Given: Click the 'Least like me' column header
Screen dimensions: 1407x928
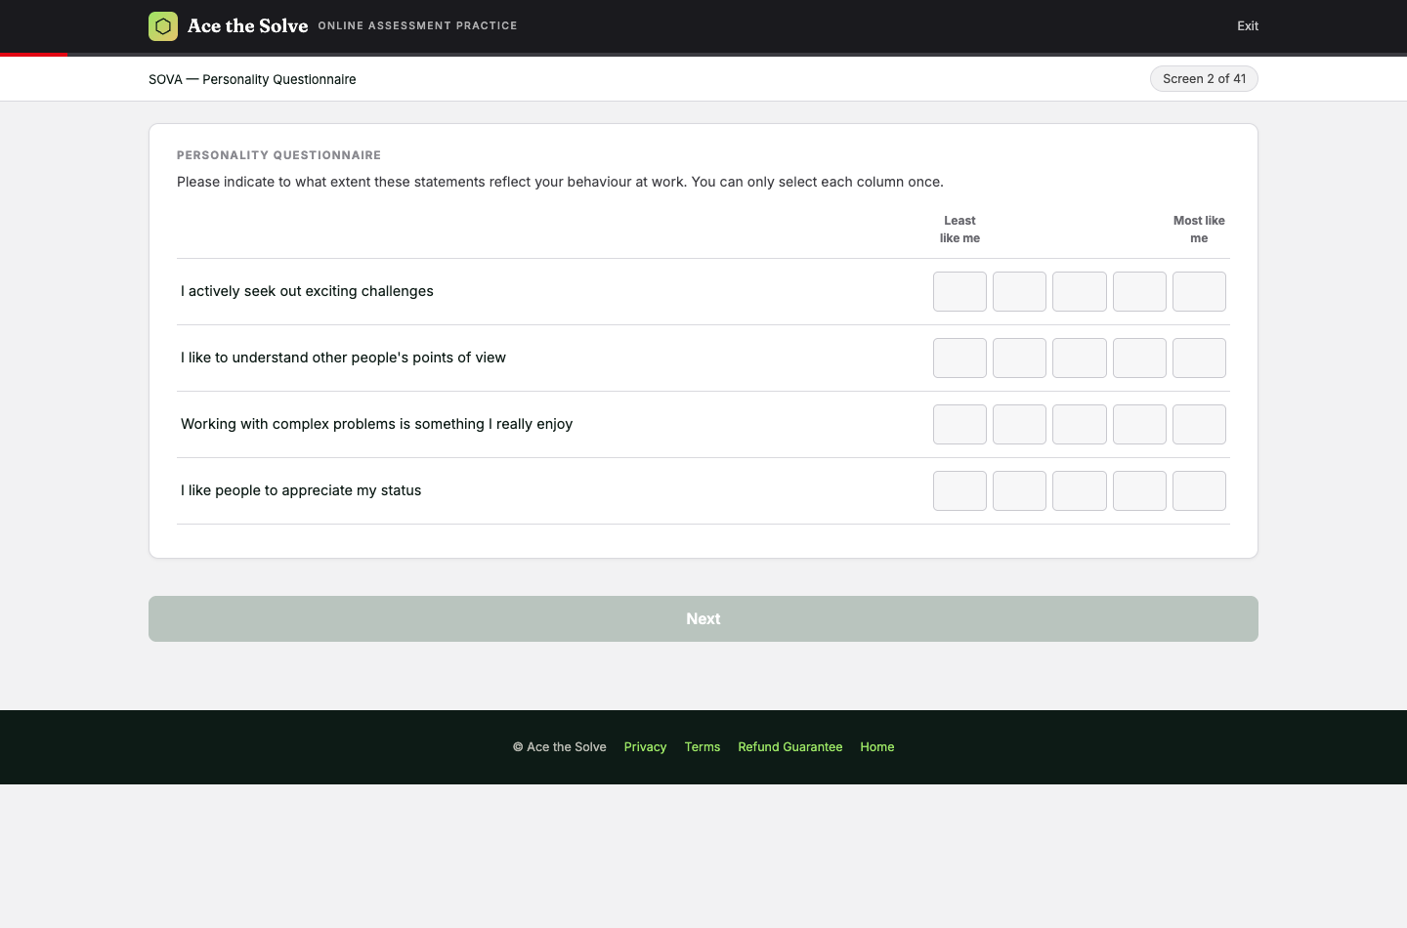Looking at the screenshot, I should pos(959,230).
